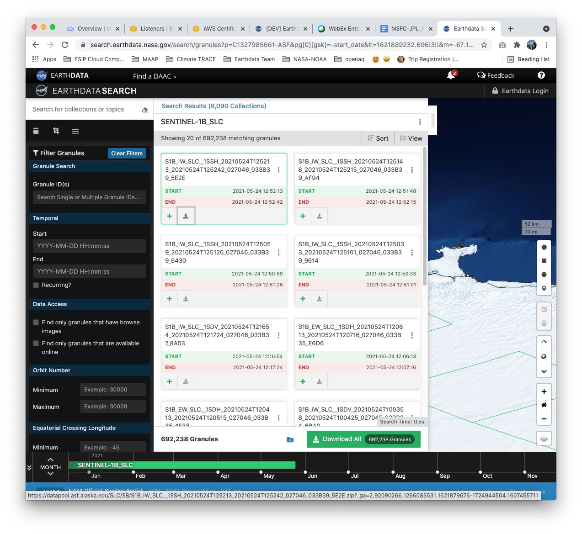Open the map layers picker
Viewport: 582px width, 534px height.
[x=544, y=438]
